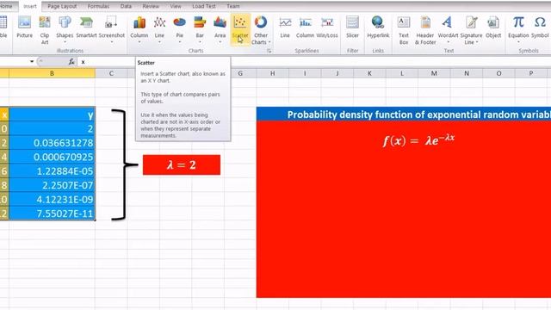
Task: Select column P header
Action: point(531,73)
